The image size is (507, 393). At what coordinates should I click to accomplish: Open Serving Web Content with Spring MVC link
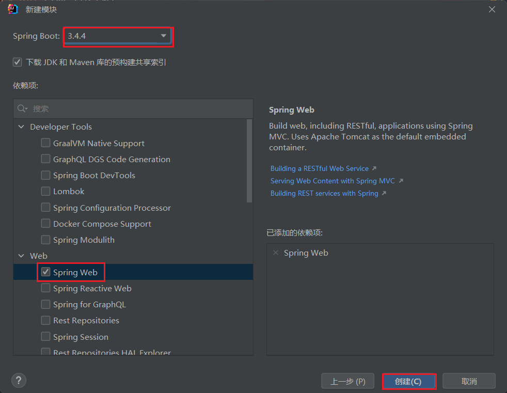[x=332, y=181]
